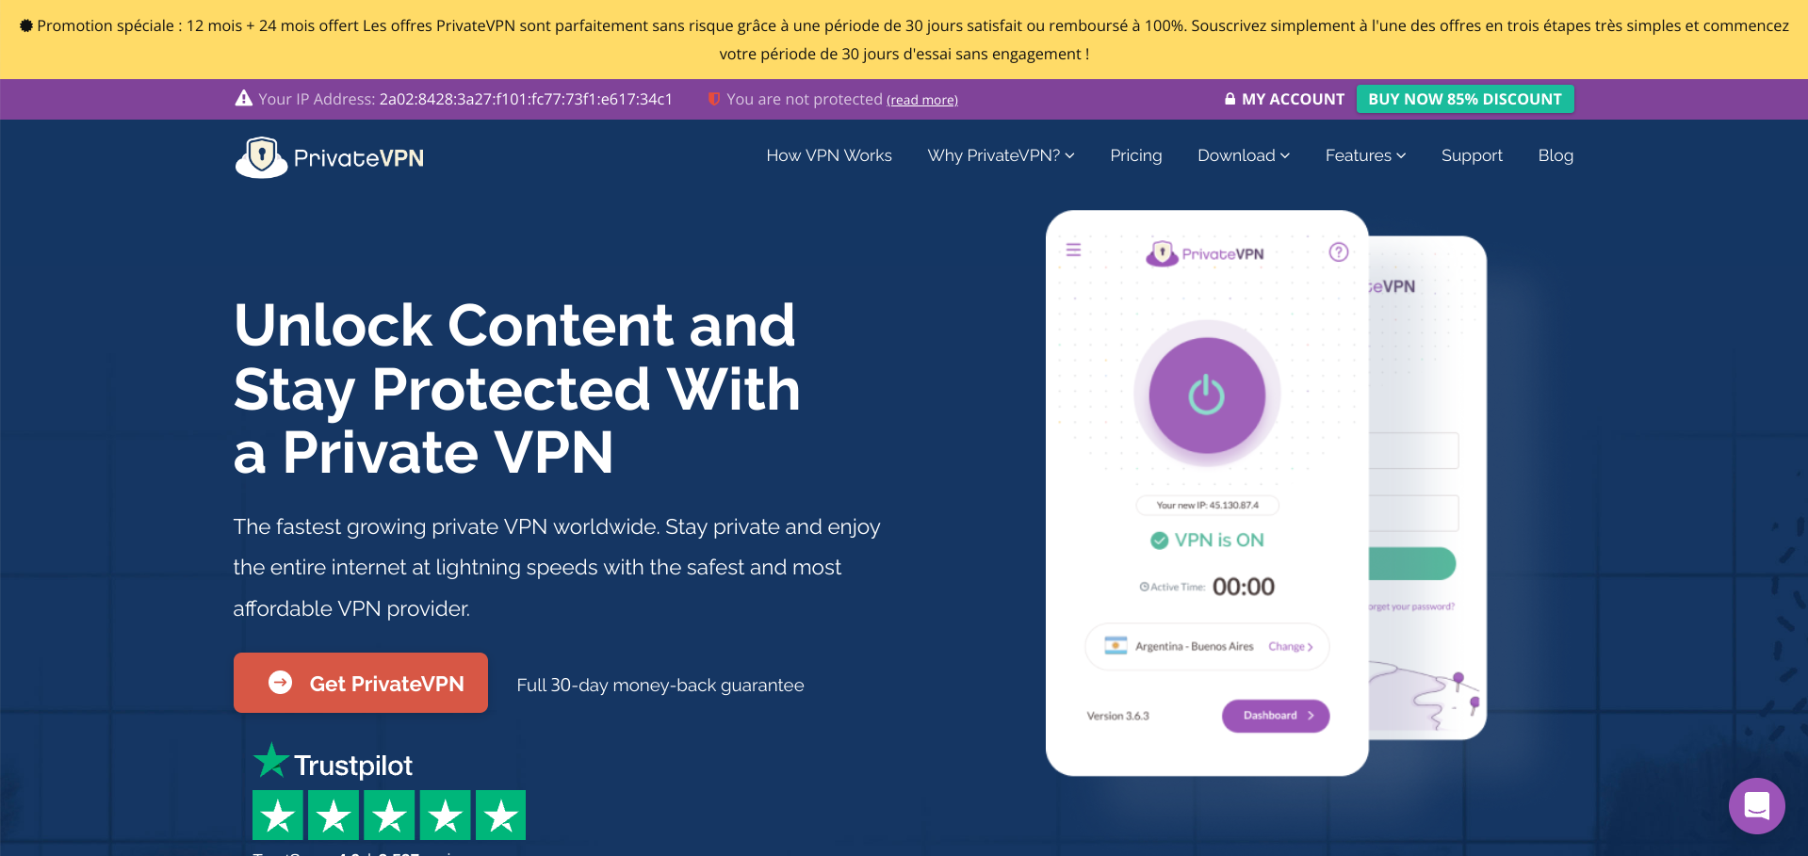
Task: Open the Pricing page
Action: (1135, 155)
